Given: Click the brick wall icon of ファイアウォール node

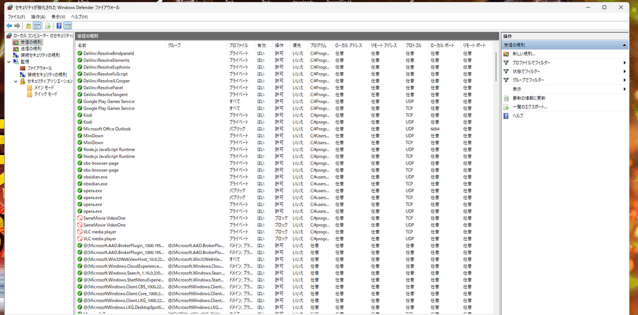Looking at the screenshot, I should click(x=23, y=68).
